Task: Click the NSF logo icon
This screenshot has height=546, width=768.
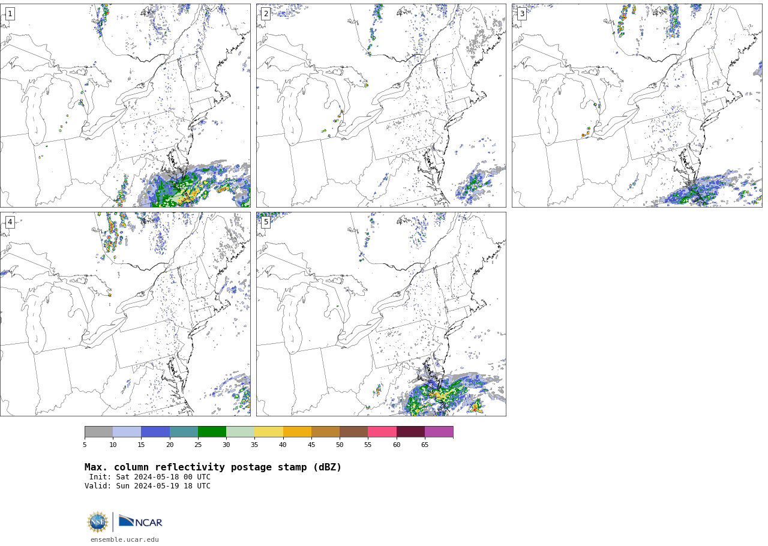Action: (98, 522)
